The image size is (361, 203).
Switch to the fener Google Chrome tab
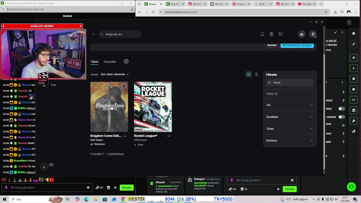[x=263, y=4]
